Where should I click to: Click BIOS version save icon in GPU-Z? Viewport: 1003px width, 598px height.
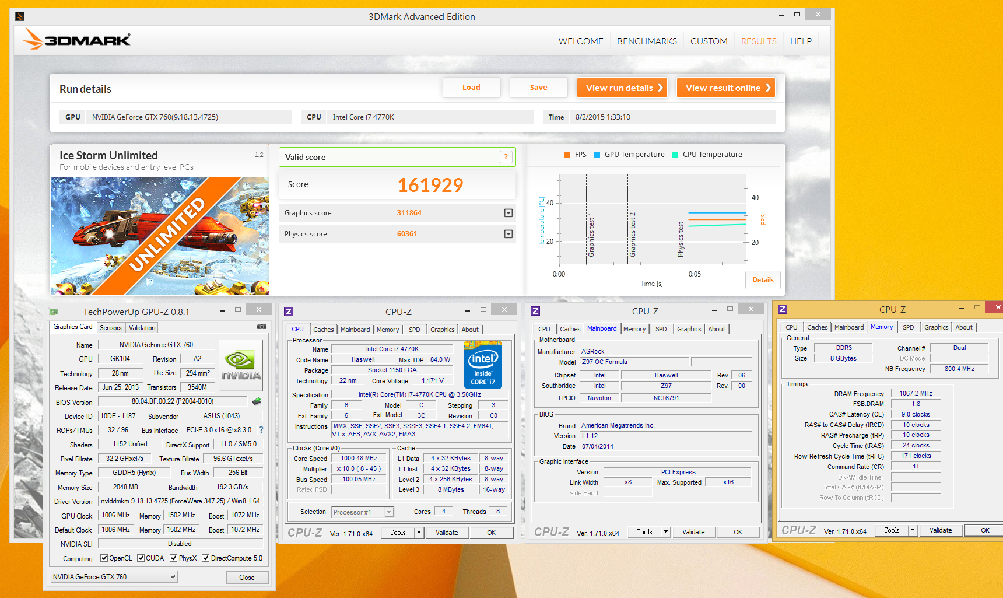pyautogui.click(x=256, y=401)
